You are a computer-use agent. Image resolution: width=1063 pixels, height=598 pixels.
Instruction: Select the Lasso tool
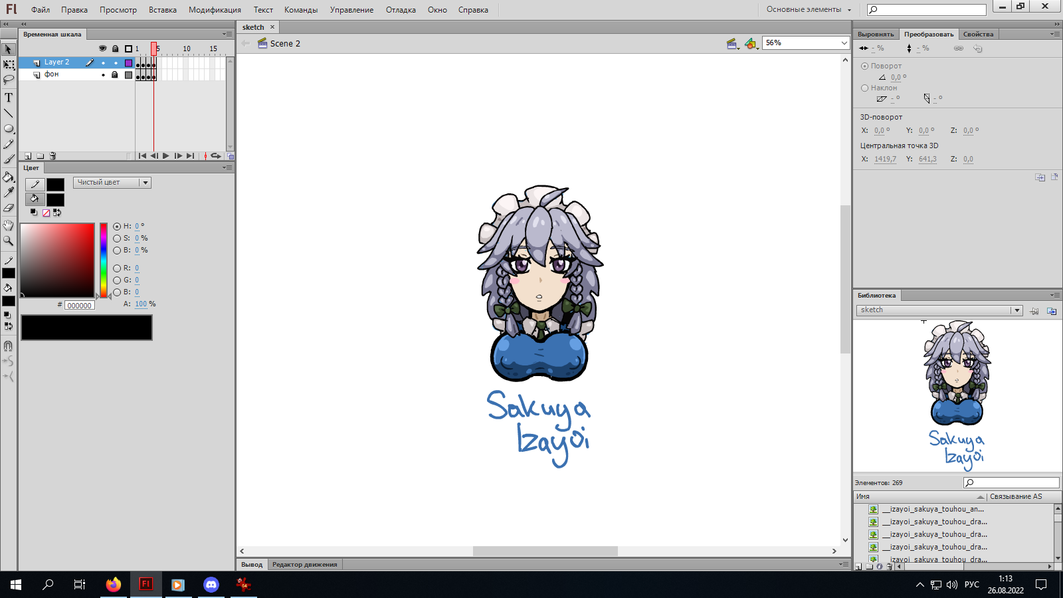tap(9, 80)
